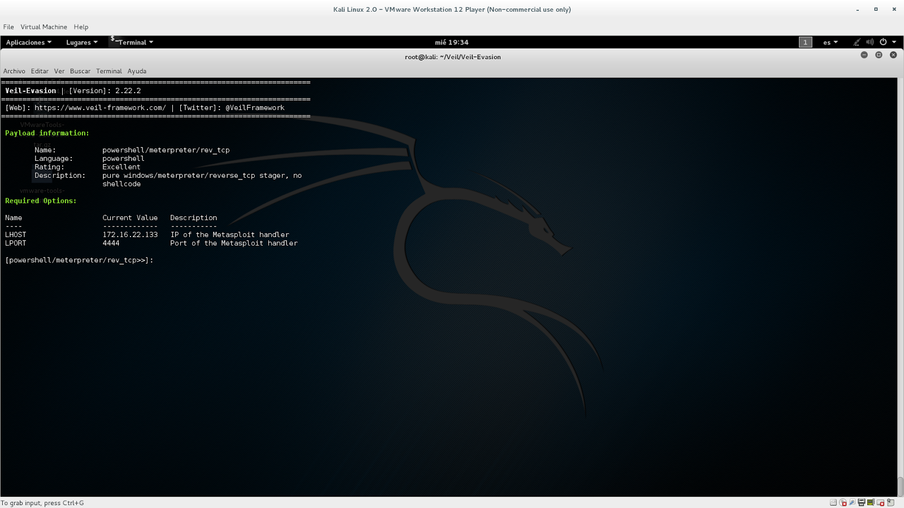This screenshot has width=904, height=508.
Task: Minimize the VMware Player window
Action: point(858,10)
